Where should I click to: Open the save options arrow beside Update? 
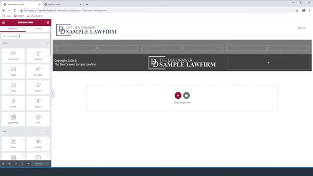[x=47, y=164]
